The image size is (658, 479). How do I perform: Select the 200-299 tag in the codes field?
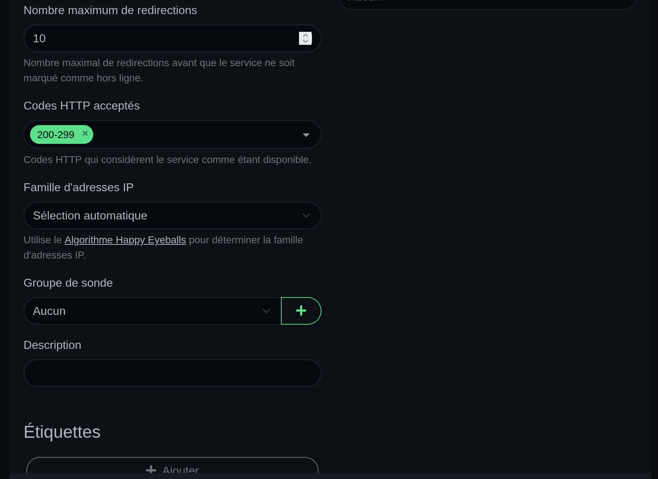(x=56, y=134)
